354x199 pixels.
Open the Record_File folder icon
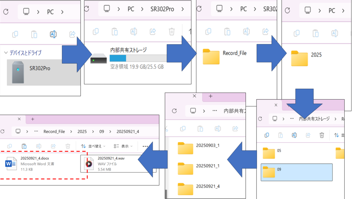point(211,57)
